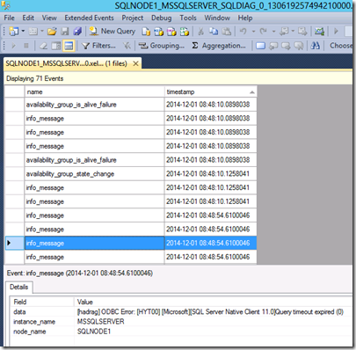The height and width of the screenshot is (350, 356).
Task: Sort by the timestamp column header
Action: point(210,91)
